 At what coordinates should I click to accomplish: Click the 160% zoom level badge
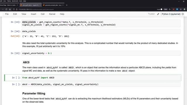click(165, 9)
